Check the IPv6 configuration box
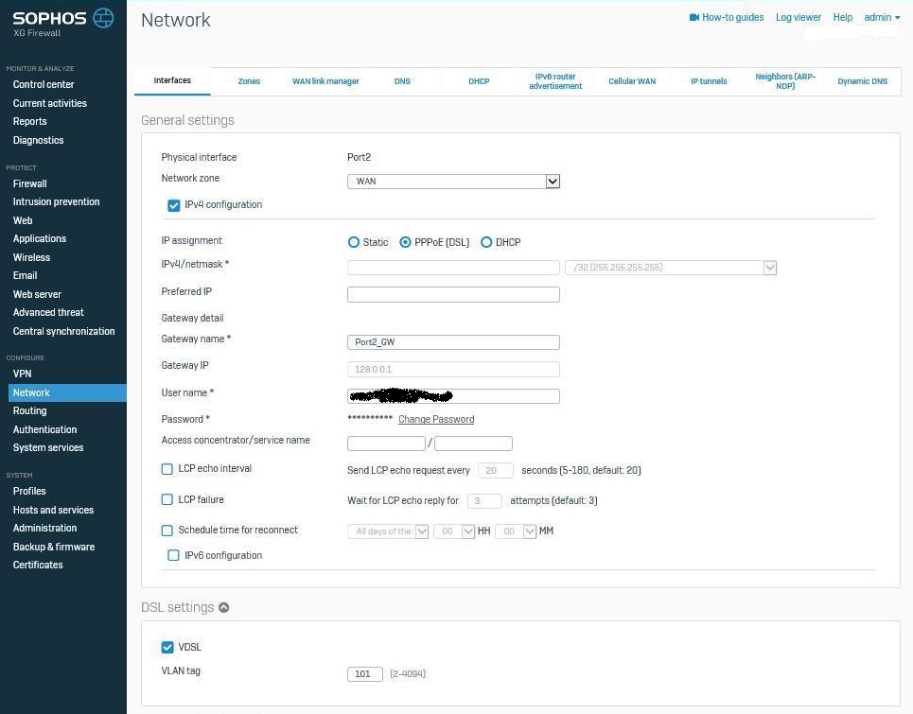Screen dimensions: 913x714 pyautogui.click(x=174, y=556)
